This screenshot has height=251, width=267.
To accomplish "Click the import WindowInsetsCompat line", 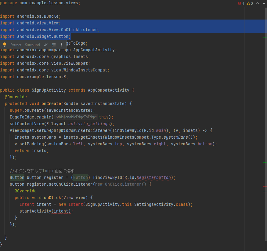I will tap(55, 70).
